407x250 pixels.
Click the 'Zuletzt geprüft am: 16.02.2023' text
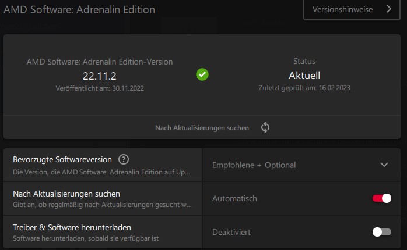tap(304, 88)
